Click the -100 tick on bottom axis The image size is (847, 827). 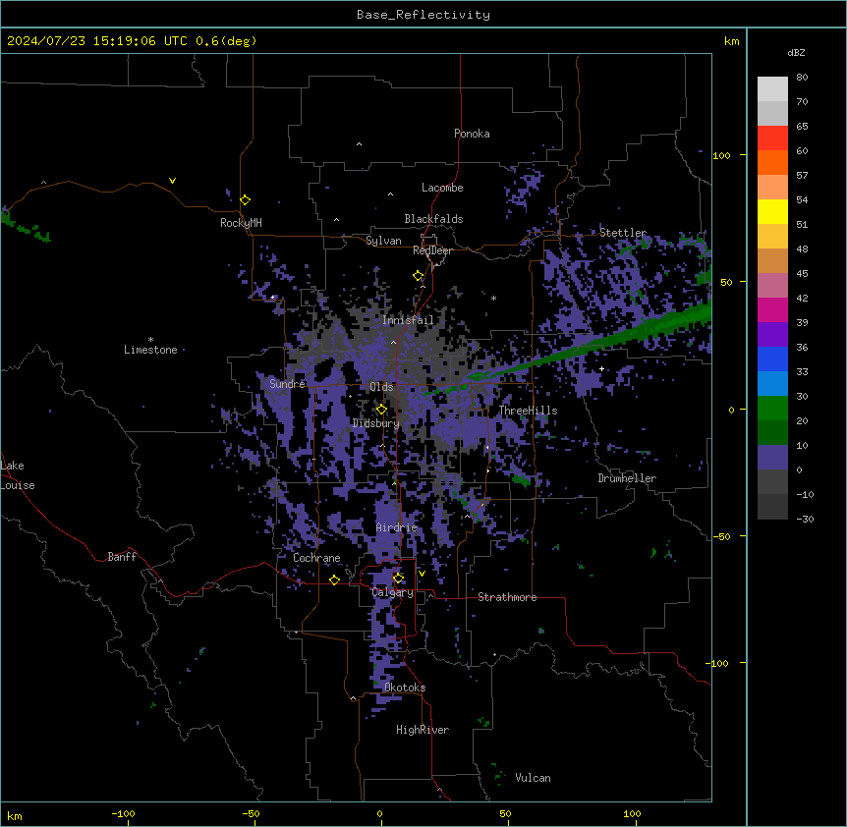[123, 813]
